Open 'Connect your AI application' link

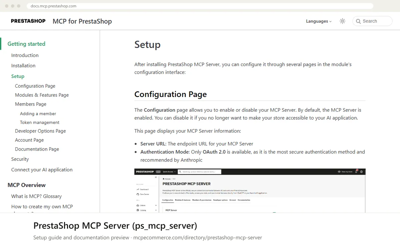point(42,170)
